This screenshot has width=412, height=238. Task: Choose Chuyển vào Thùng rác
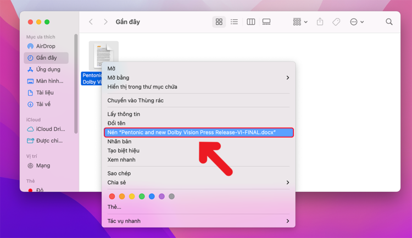tap(198, 101)
